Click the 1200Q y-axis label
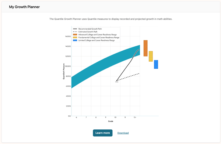Image resolution: width=221 pixels, height=144 pixels. tap(68, 56)
